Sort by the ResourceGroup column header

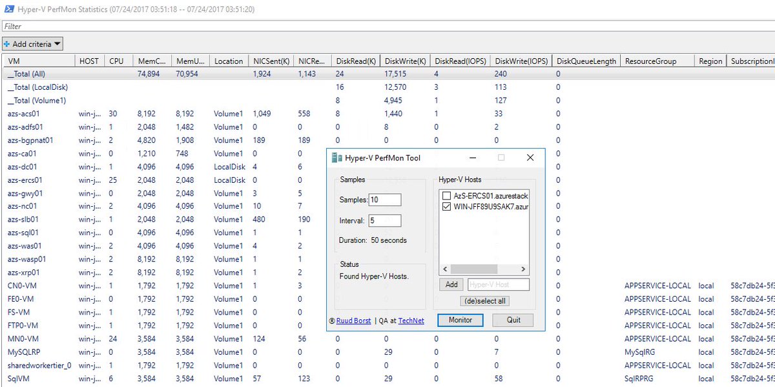657,61
